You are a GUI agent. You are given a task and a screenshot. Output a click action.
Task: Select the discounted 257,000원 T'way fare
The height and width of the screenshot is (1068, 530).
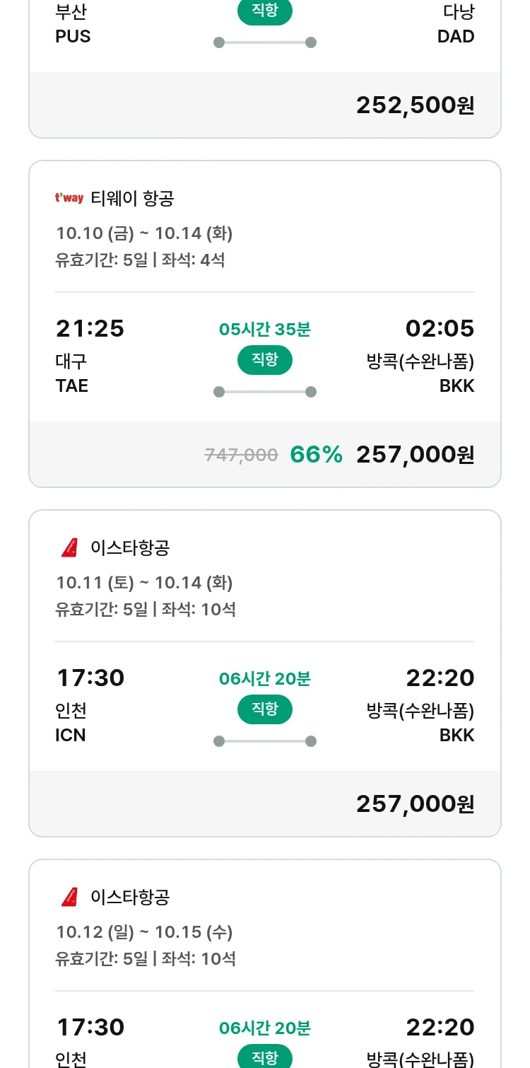coord(415,455)
